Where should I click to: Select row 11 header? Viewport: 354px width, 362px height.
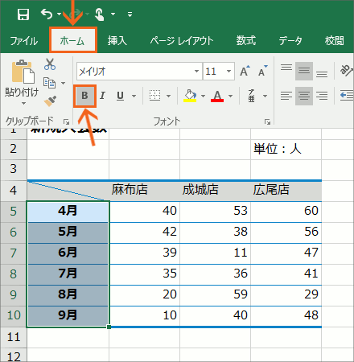click(14, 337)
